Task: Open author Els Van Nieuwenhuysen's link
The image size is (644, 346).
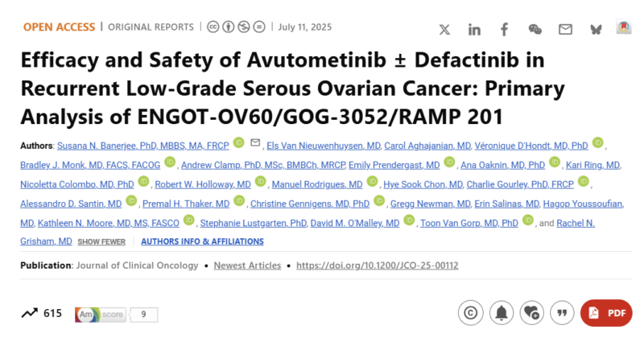Action: (x=324, y=146)
